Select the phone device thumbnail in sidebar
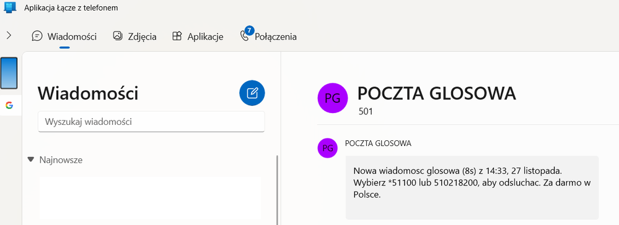619x225 pixels. (9, 73)
